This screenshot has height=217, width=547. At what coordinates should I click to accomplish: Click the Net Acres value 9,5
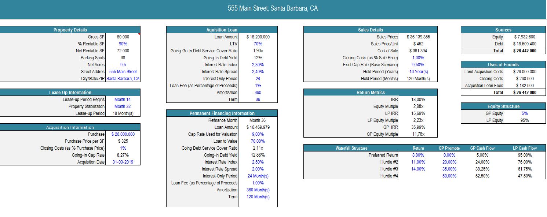[x=123, y=65]
